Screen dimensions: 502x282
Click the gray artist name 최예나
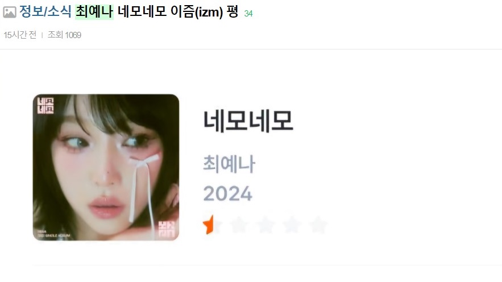tap(229, 164)
